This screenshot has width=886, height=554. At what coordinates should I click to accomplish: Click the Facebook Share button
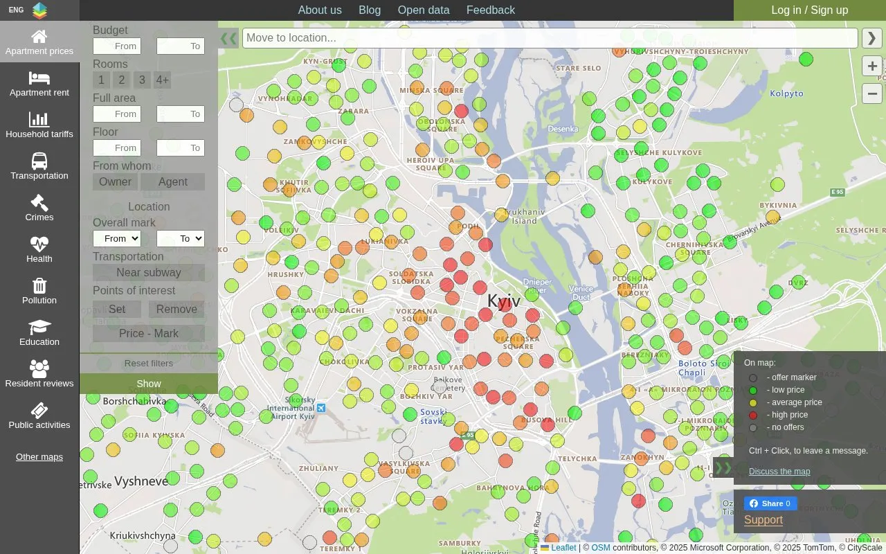770,503
